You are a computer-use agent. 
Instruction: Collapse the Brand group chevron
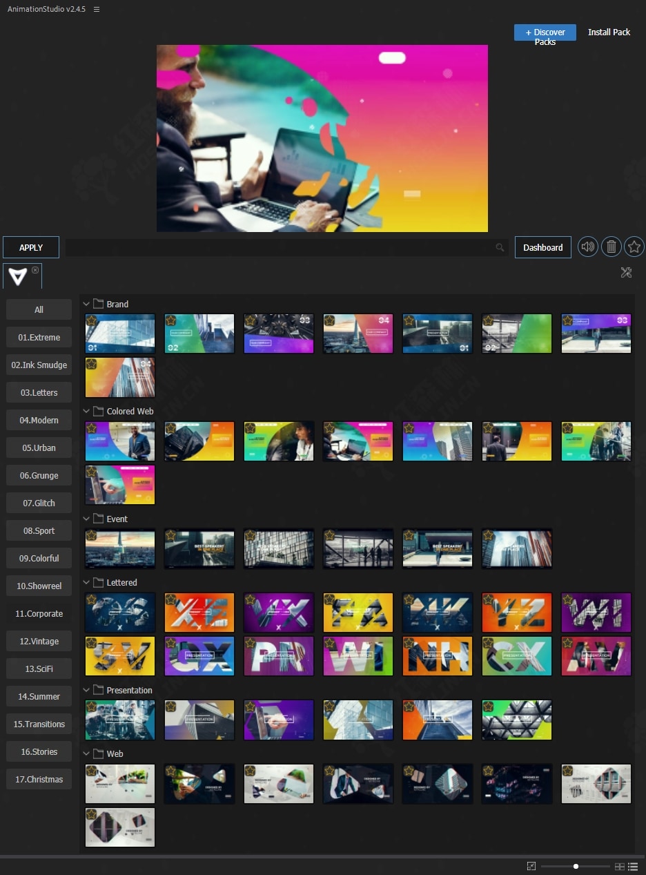(x=86, y=304)
